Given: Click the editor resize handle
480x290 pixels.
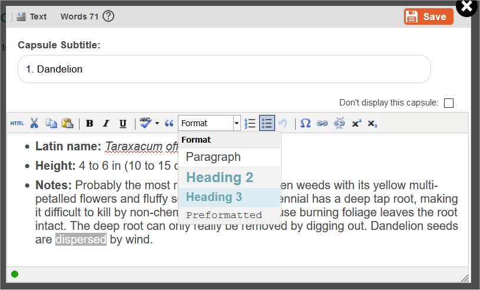Looking at the screenshot, I should click(x=464, y=278).
